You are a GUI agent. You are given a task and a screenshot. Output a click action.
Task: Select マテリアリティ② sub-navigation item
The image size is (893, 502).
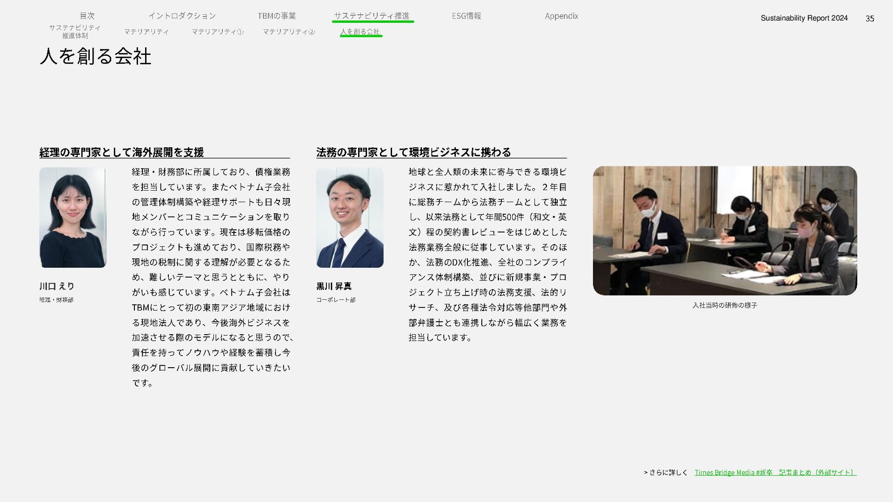pyautogui.click(x=288, y=32)
